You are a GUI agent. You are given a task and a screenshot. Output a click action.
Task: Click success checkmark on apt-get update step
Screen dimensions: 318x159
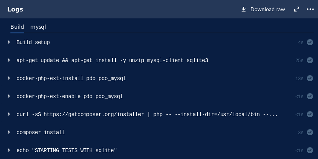point(310,60)
